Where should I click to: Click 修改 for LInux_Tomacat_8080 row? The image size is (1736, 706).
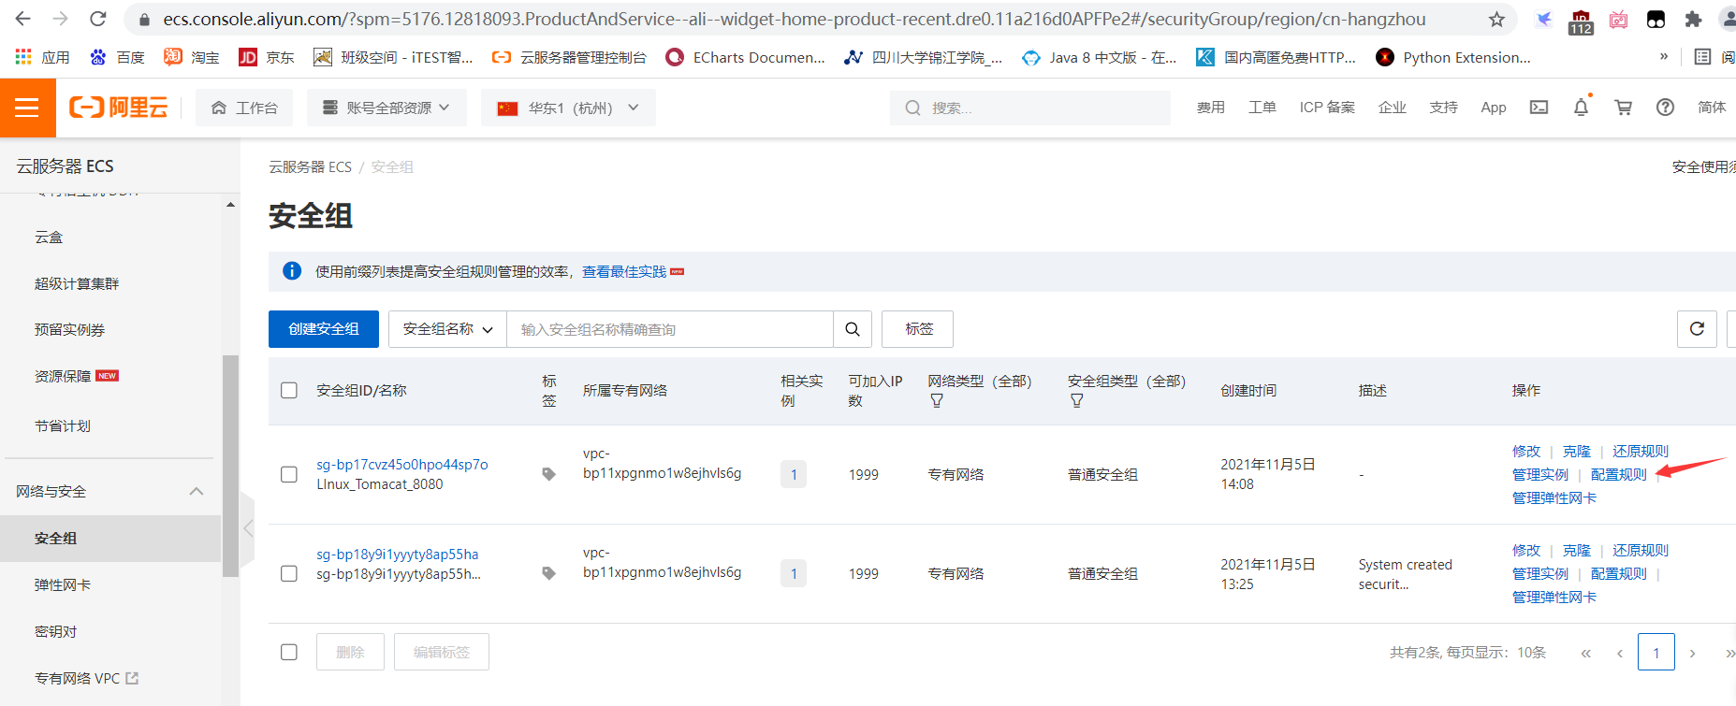pyautogui.click(x=1525, y=451)
